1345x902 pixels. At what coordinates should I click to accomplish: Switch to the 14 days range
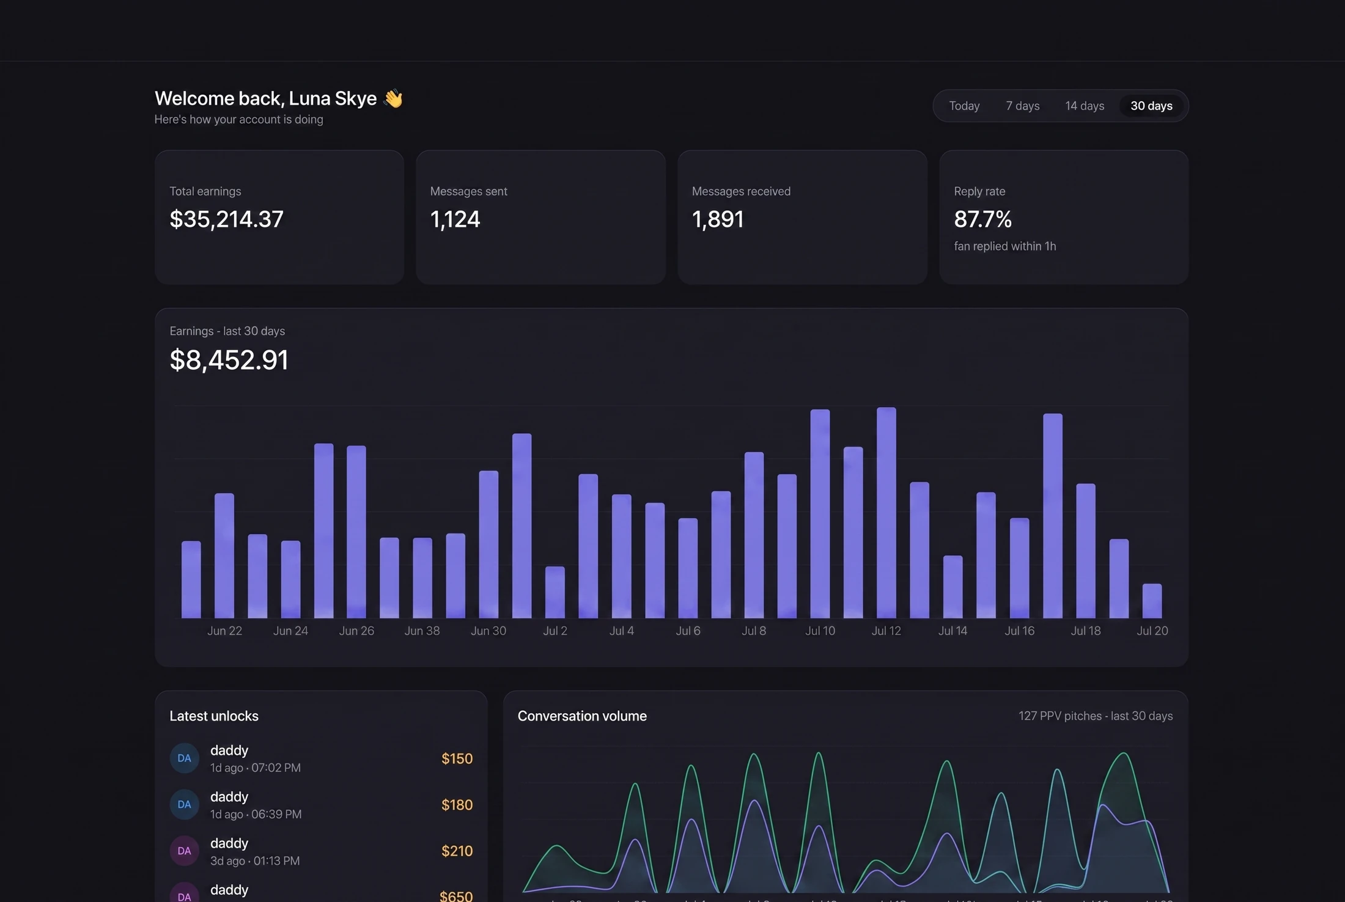1085,106
